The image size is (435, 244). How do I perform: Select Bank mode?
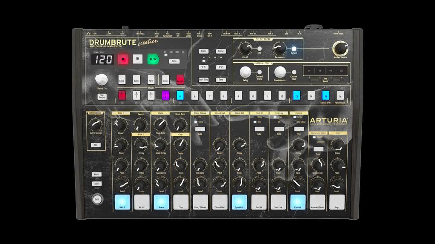[x=136, y=80]
